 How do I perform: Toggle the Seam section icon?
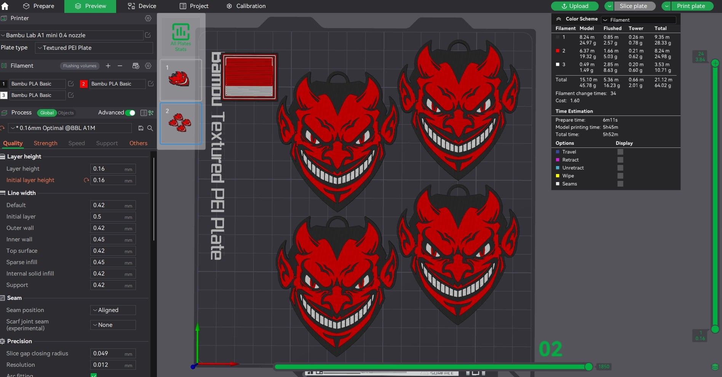pos(3,298)
